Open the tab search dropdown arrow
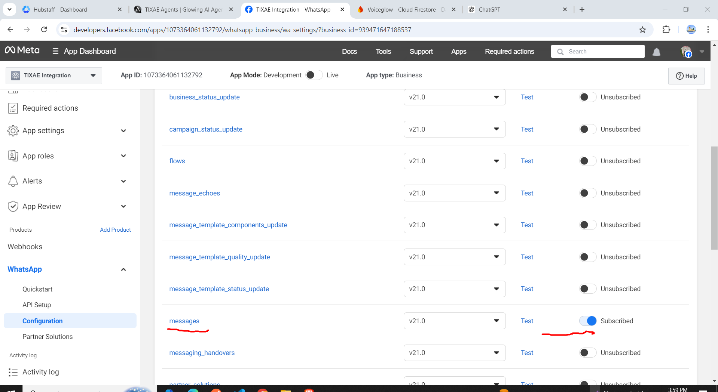This screenshot has height=392, width=718. tap(9, 9)
